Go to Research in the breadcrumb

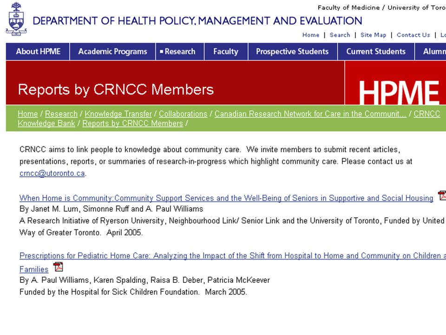click(x=61, y=114)
